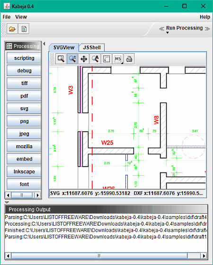Open a file with the folder icon
213x265 pixels.
pyautogui.click(x=12, y=29)
